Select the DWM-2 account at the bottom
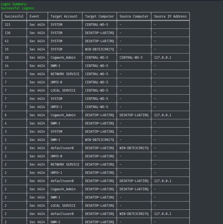This screenshot has height=224, width=223. pos(56,222)
